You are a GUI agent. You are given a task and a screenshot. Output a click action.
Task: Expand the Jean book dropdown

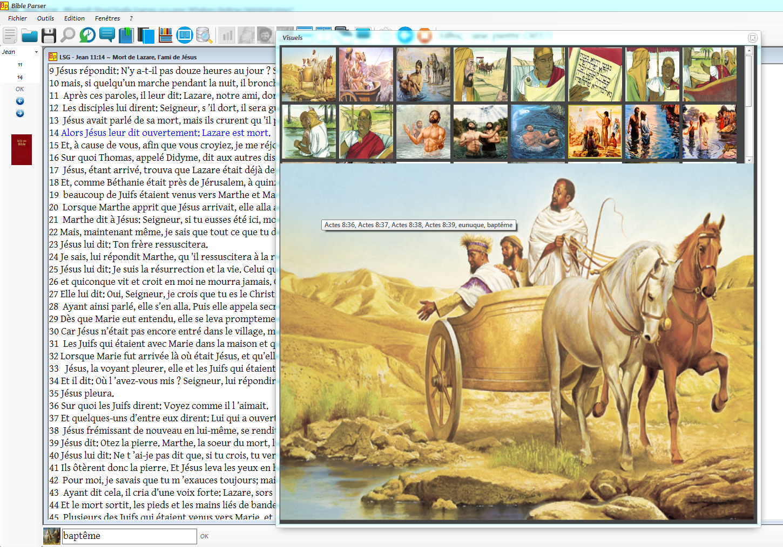(x=36, y=52)
